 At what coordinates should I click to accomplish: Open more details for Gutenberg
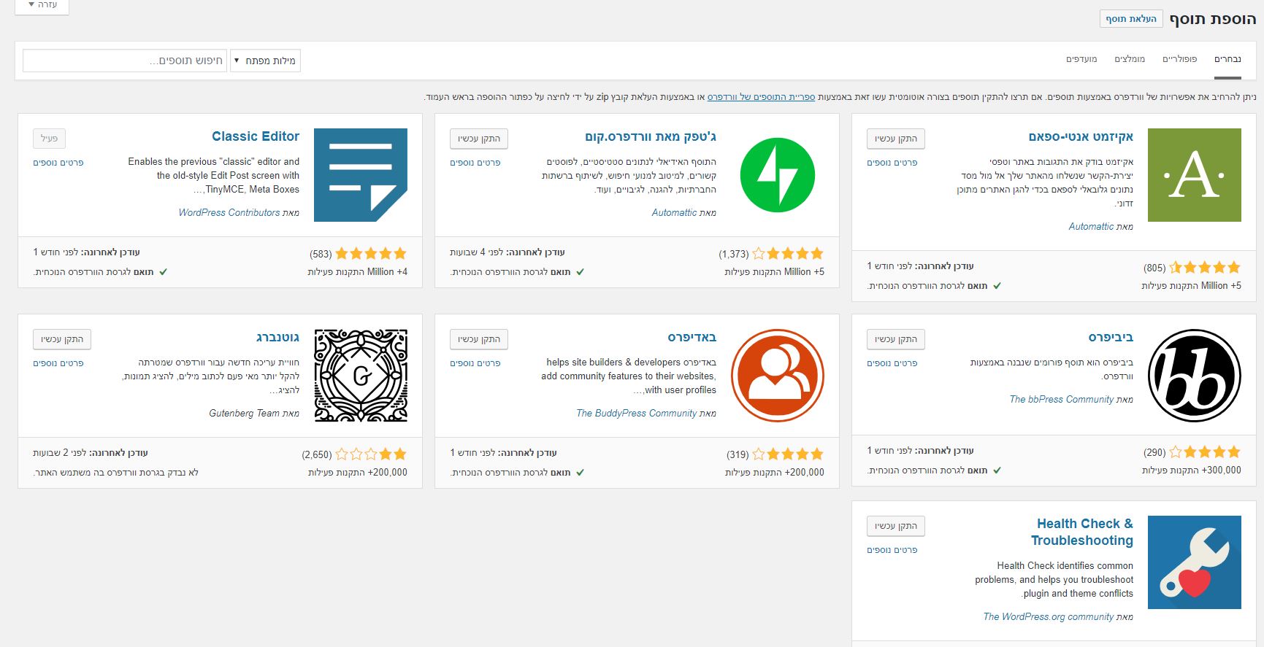tap(58, 363)
